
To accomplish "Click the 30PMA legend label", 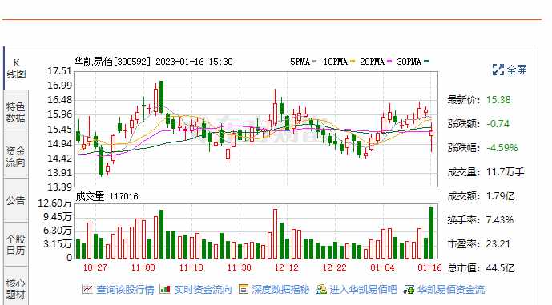I will [409, 62].
